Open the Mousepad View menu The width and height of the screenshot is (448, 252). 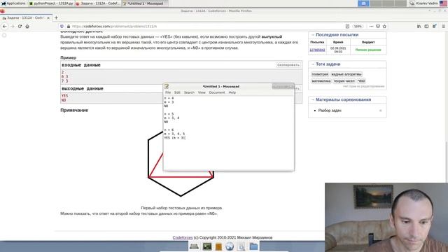click(x=202, y=92)
